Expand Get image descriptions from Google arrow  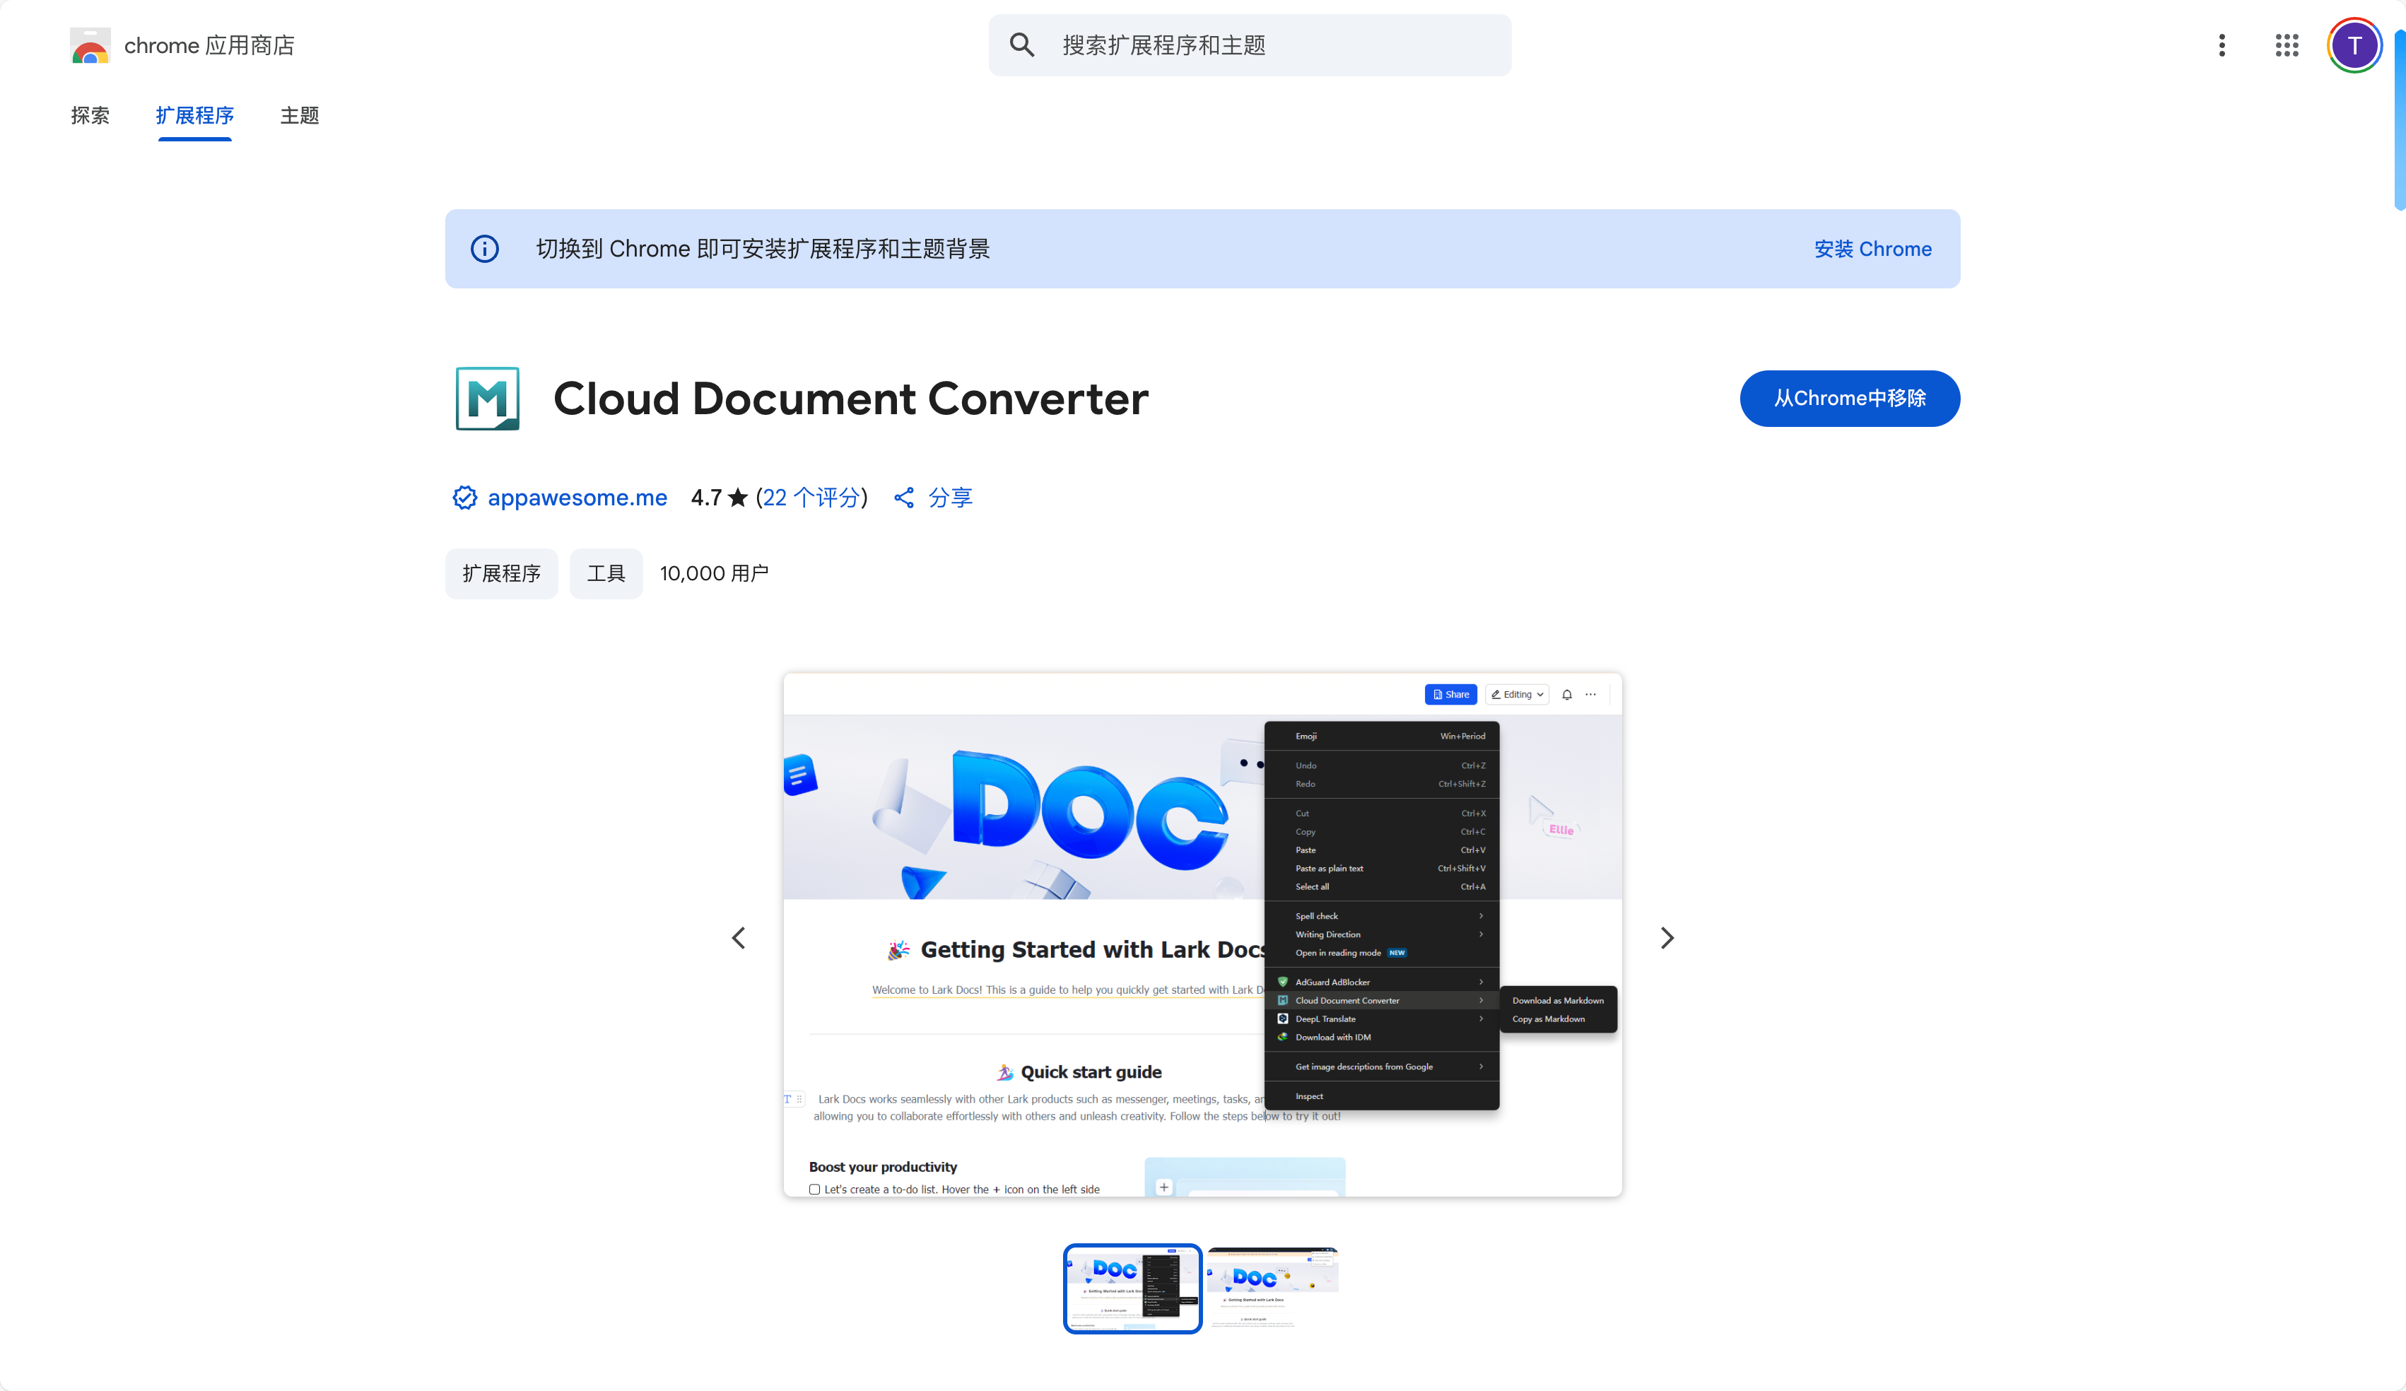[x=1481, y=1067]
